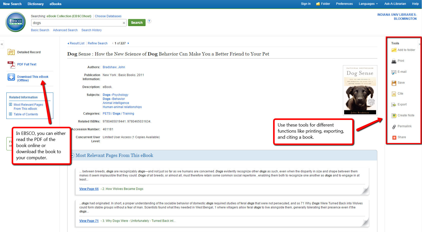Click Human-animal relationships subject link
The width and height of the screenshot is (422, 232).
[122, 107]
